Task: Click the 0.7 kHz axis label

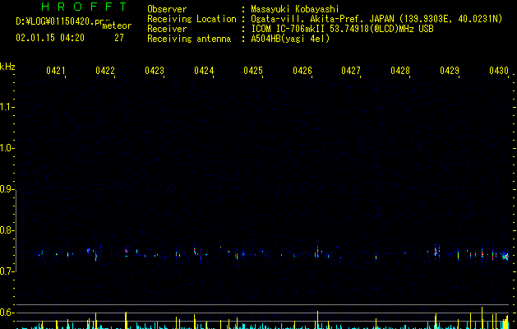Action: [7, 271]
